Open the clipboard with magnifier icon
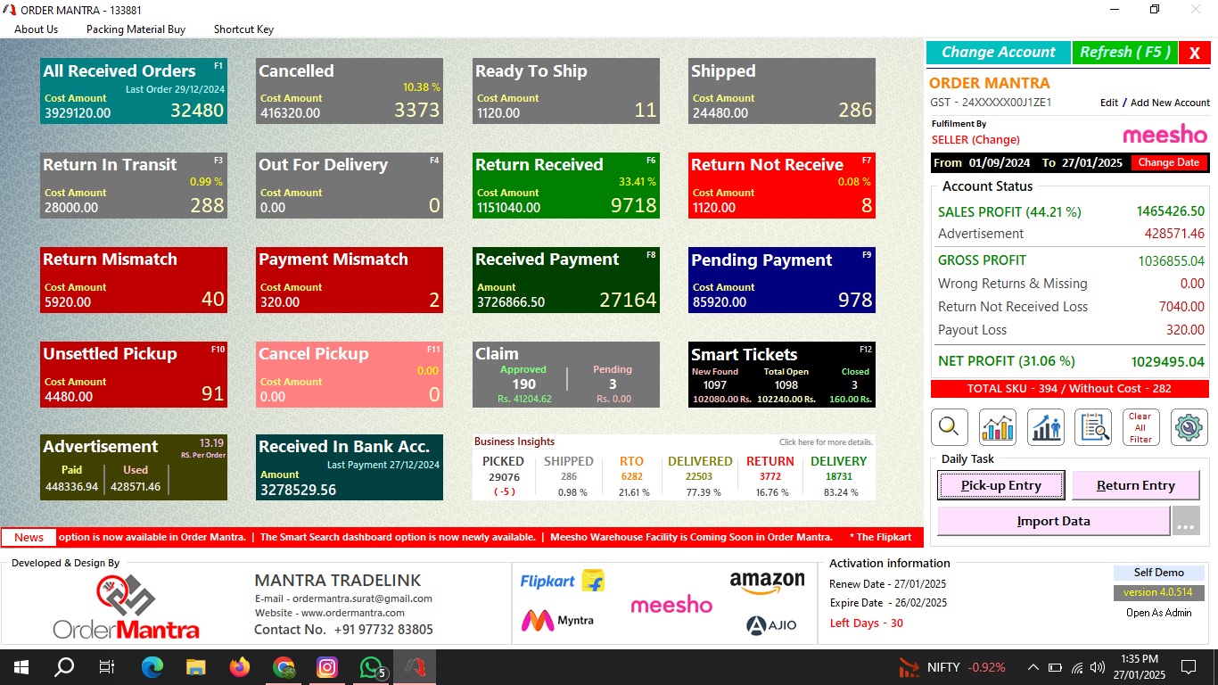The image size is (1218, 685). pyautogui.click(x=1092, y=427)
